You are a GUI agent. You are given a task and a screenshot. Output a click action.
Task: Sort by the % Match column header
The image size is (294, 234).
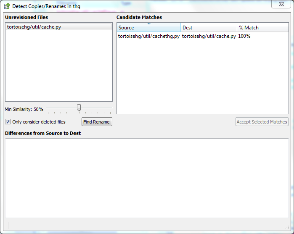coord(262,28)
